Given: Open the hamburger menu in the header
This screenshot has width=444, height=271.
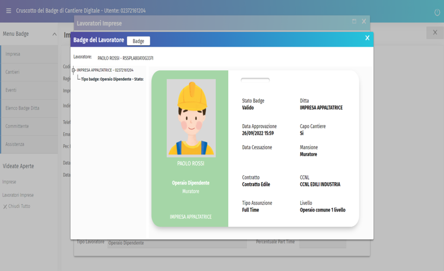Looking at the screenshot, I should [8, 10].
